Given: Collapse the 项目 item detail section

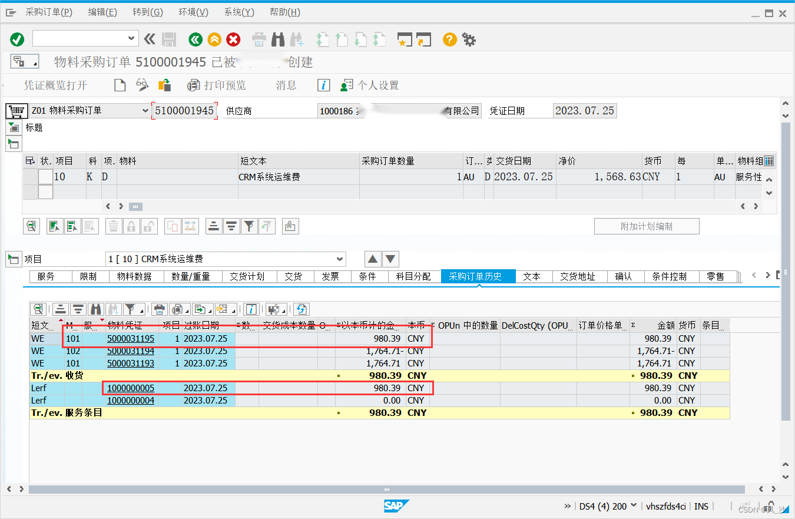Looking at the screenshot, I should pyautogui.click(x=14, y=259).
